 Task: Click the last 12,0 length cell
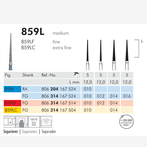click(127, 82)
